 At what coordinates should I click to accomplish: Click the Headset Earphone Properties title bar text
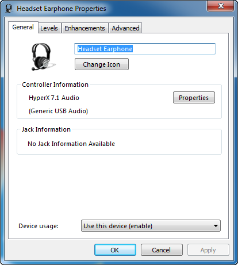62,9
